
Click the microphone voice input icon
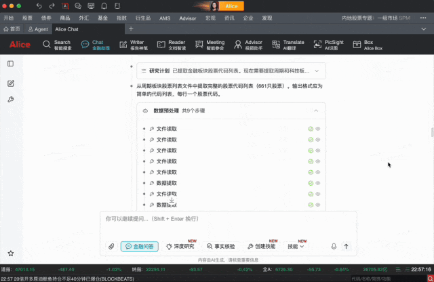point(334,247)
